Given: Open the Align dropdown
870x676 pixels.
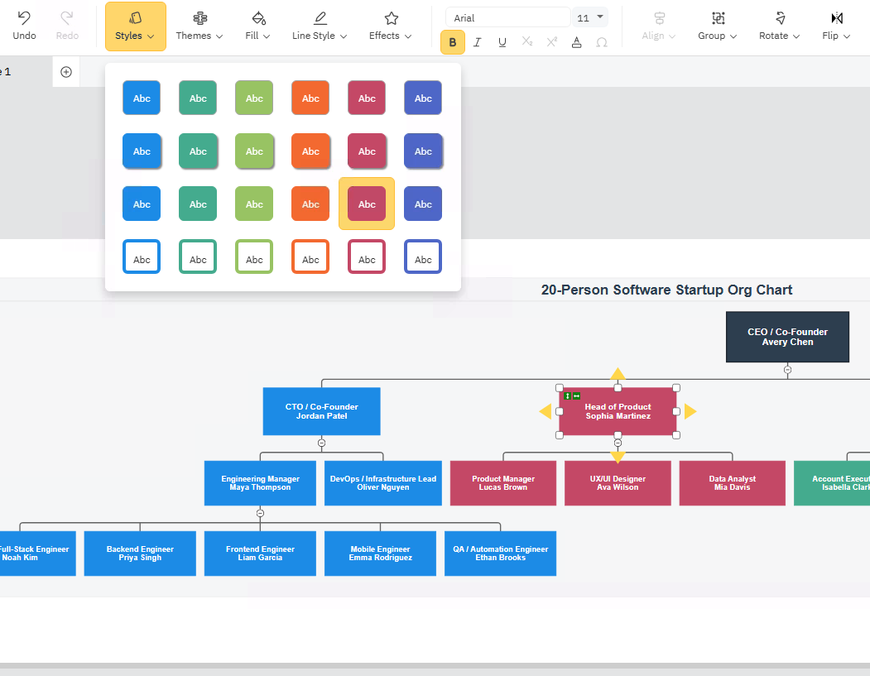Looking at the screenshot, I should (659, 26).
